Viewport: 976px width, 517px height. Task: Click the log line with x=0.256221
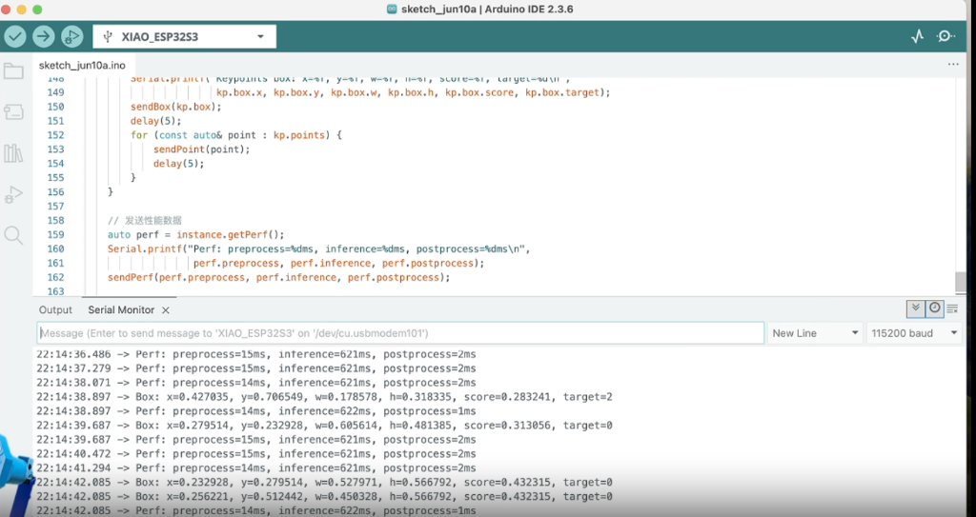(x=324, y=496)
